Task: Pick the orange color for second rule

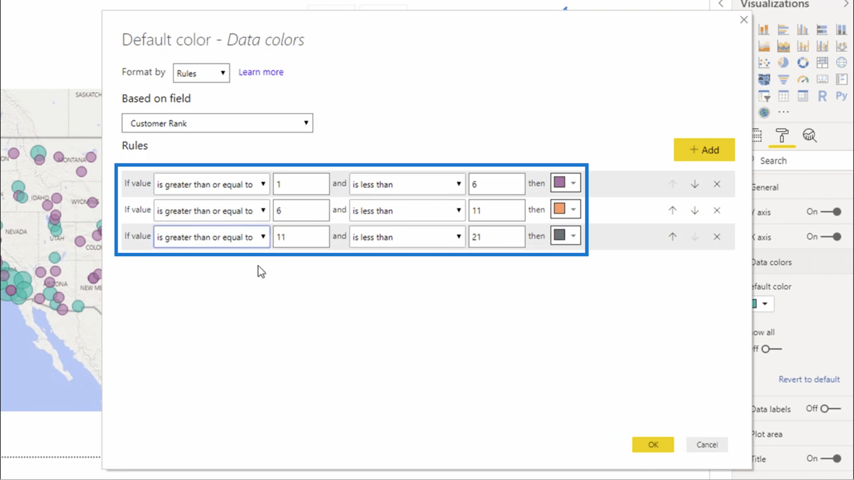Action: coord(565,209)
